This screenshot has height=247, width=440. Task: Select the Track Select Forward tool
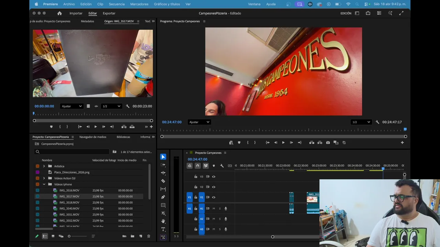point(163,165)
